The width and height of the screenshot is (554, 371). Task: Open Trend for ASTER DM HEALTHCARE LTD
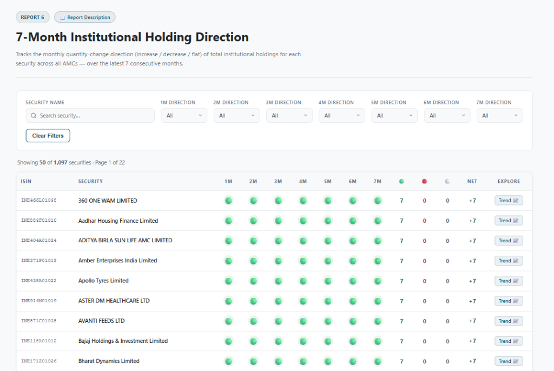click(509, 301)
